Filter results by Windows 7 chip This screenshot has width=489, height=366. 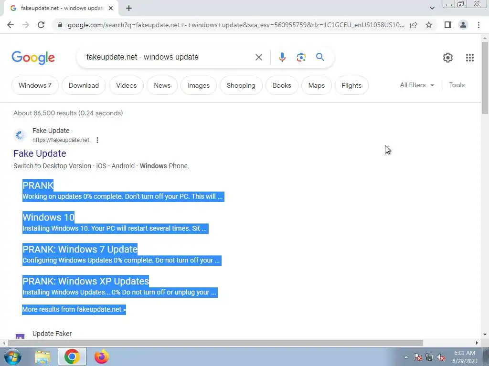[x=35, y=85]
